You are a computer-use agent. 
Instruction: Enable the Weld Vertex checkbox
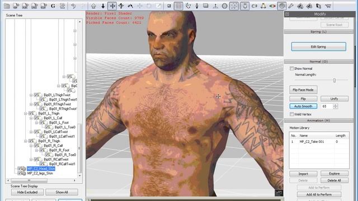(291, 114)
